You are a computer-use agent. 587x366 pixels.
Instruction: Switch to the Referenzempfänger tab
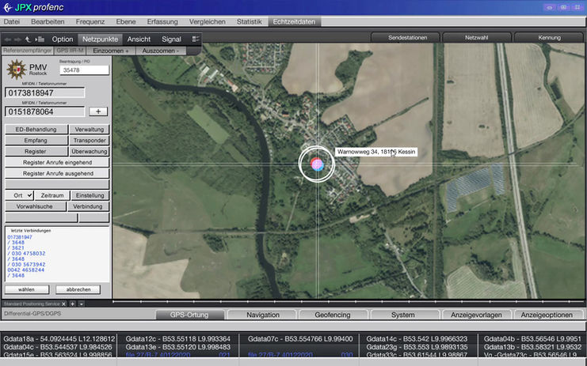(x=28, y=51)
